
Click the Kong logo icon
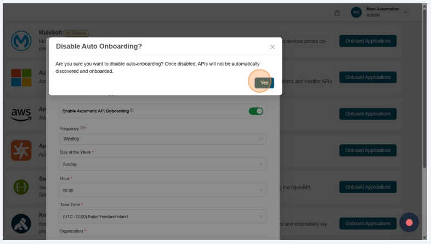click(21, 223)
